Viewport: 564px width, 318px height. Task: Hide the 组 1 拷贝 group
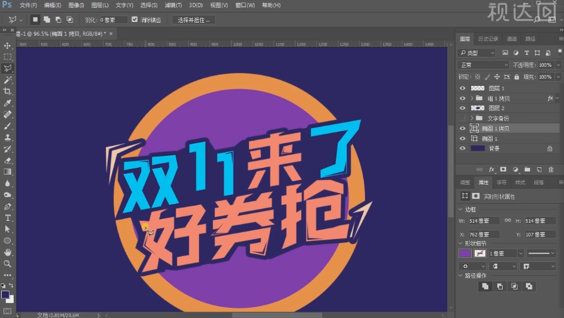click(x=462, y=98)
